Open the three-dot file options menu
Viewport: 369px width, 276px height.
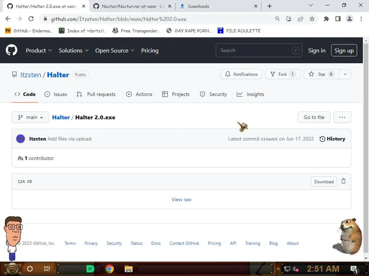(342, 117)
